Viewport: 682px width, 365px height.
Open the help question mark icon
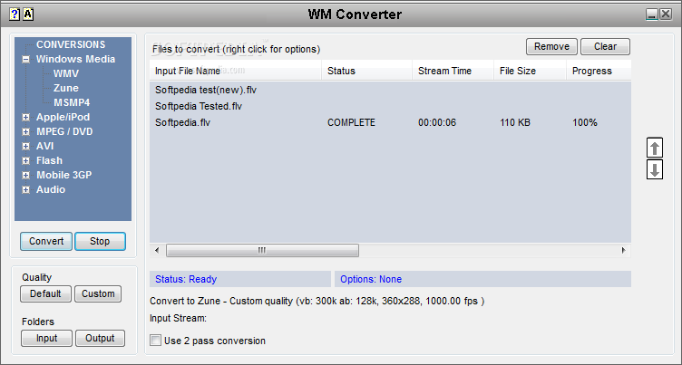[x=15, y=14]
